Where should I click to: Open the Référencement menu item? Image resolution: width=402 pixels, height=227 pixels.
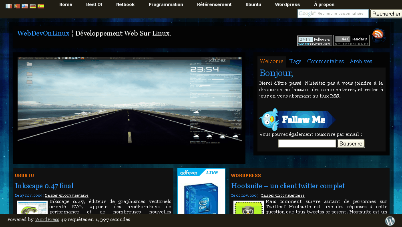[214, 4]
